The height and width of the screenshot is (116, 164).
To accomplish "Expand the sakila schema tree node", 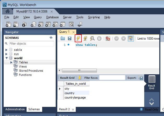I will point(7,50).
